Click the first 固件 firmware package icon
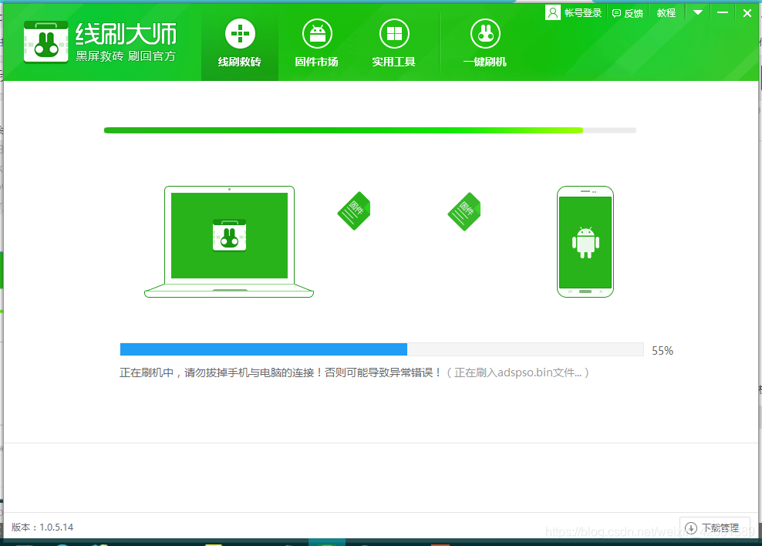This screenshot has height=546, width=762. point(354,211)
